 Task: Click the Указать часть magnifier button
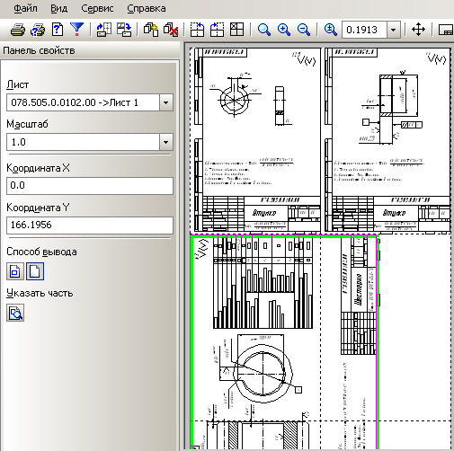click(15, 313)
